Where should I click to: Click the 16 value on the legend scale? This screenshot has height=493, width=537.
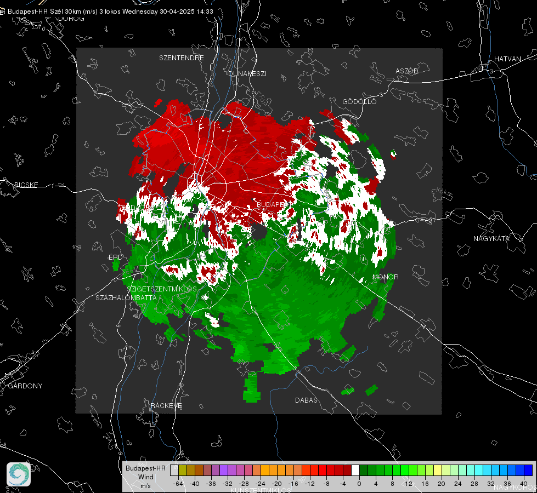coord(425,484)
